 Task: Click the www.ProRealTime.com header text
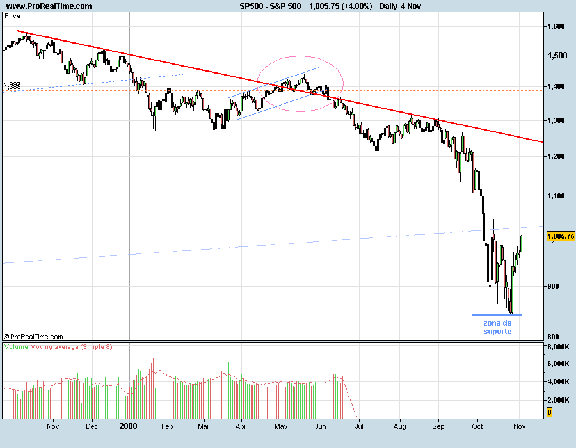[x=49, y=6]
